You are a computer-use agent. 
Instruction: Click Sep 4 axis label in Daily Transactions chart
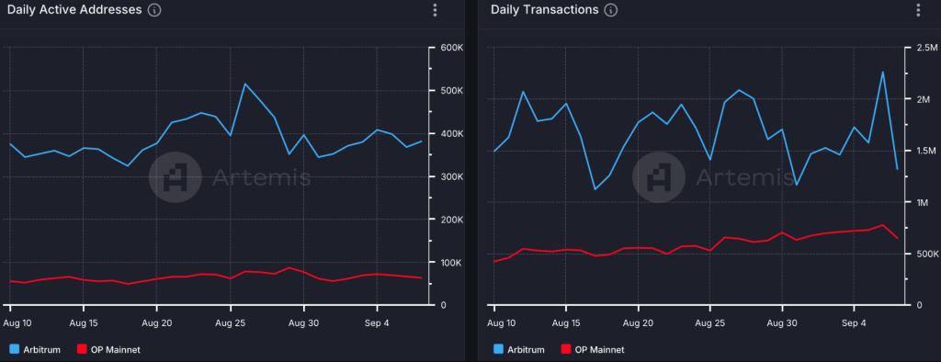(x=854, y=323)
